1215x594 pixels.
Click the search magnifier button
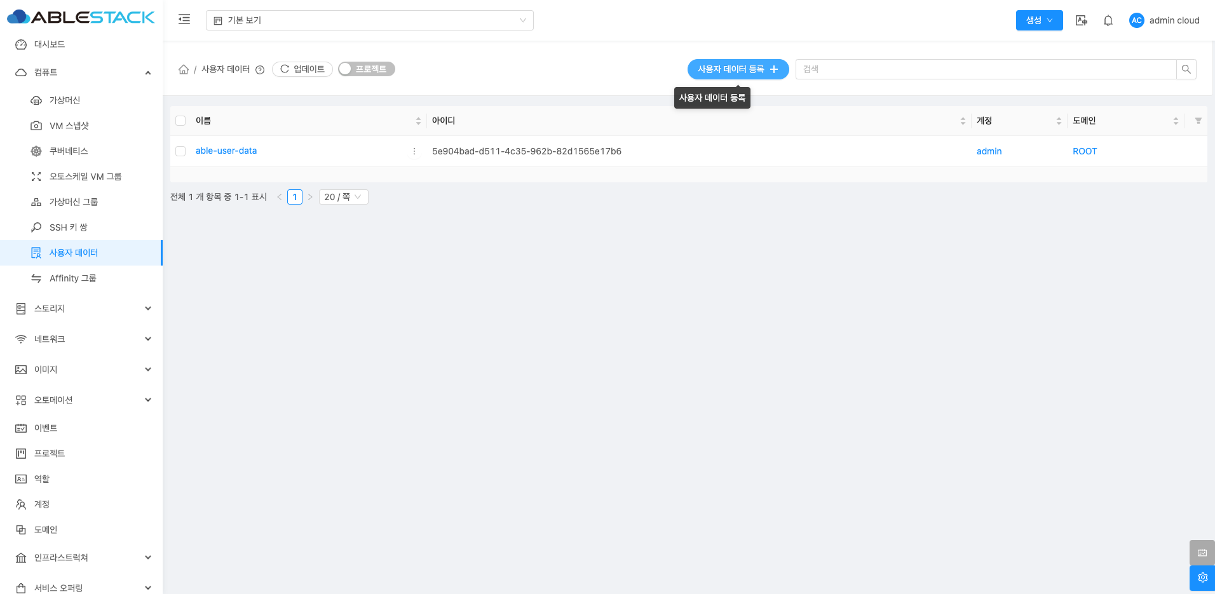pyautogui.click(x=1186, y=69)
